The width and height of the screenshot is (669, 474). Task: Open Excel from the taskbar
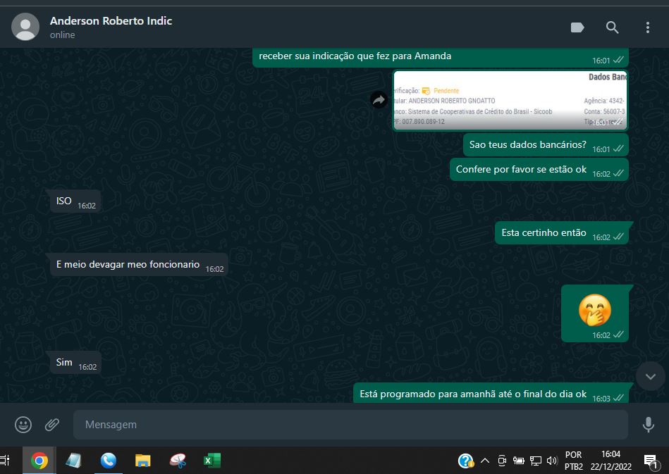[x=211, y=461]
